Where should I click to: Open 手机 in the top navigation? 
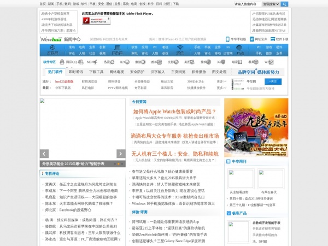point(60,4)
